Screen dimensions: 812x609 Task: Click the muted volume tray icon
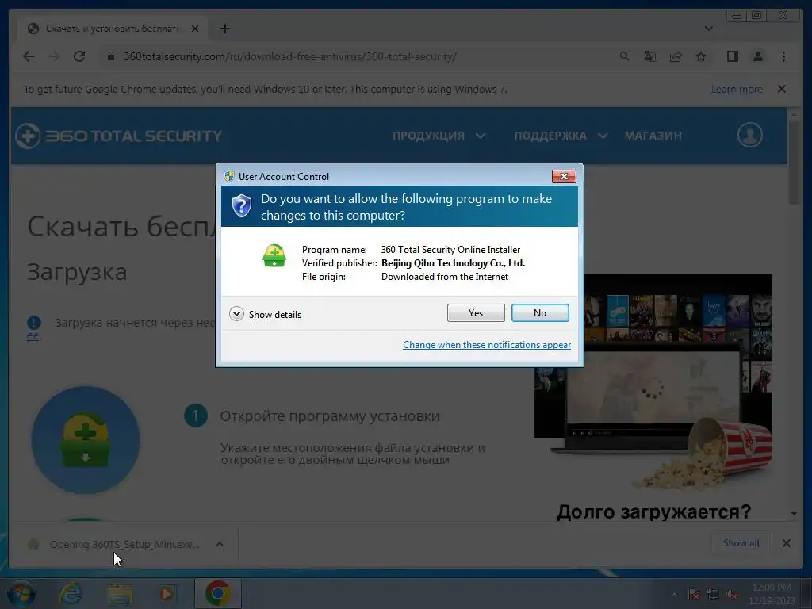point(732,595)
